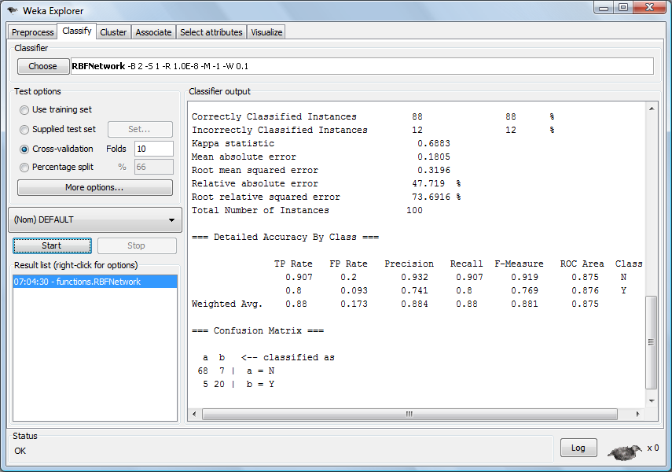Click the output scroll up arrow
The height and width of the screenshot is (472, 672).
(652, 109)
